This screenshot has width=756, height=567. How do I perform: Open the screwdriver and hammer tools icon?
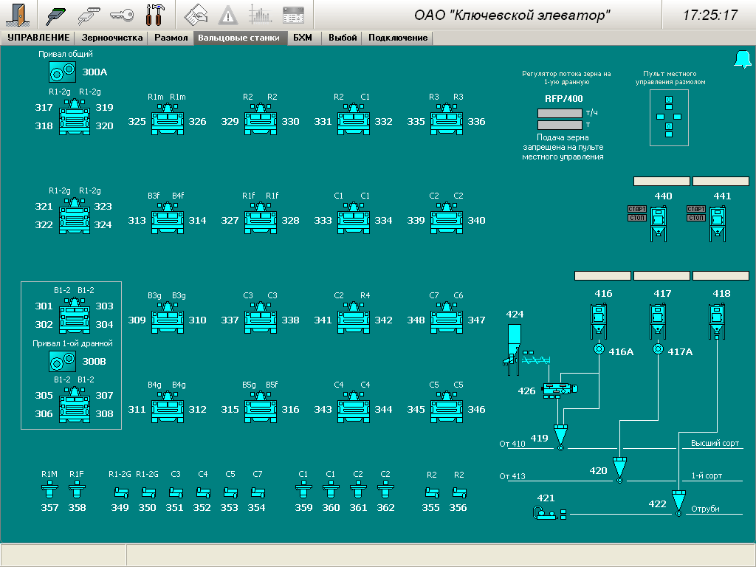[x=156, y=15]
